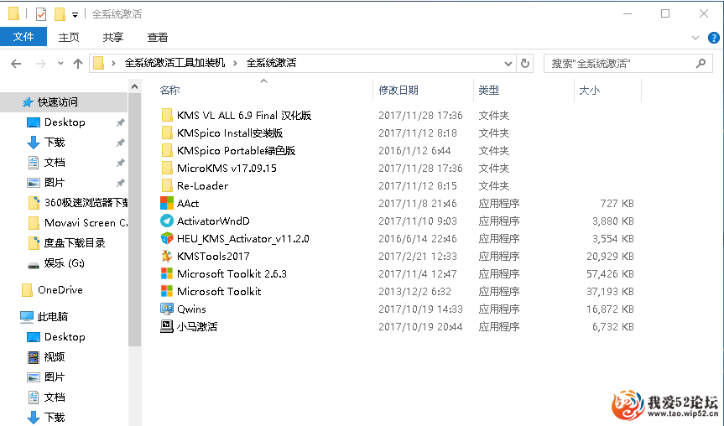The height and width of the screenshot is (426, 724).
Task: Open recent locations dropdown arrow
Action: [60, 63]
